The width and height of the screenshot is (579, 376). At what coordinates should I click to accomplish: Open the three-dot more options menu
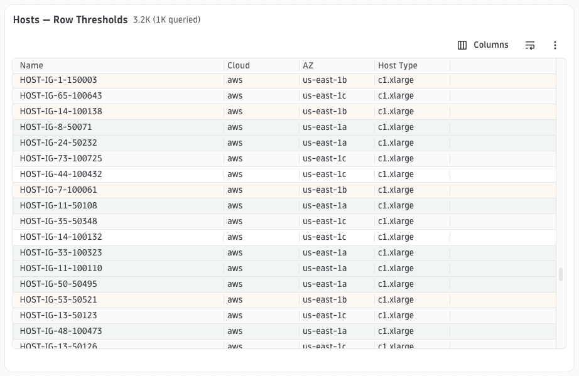(x=555, y=45)
